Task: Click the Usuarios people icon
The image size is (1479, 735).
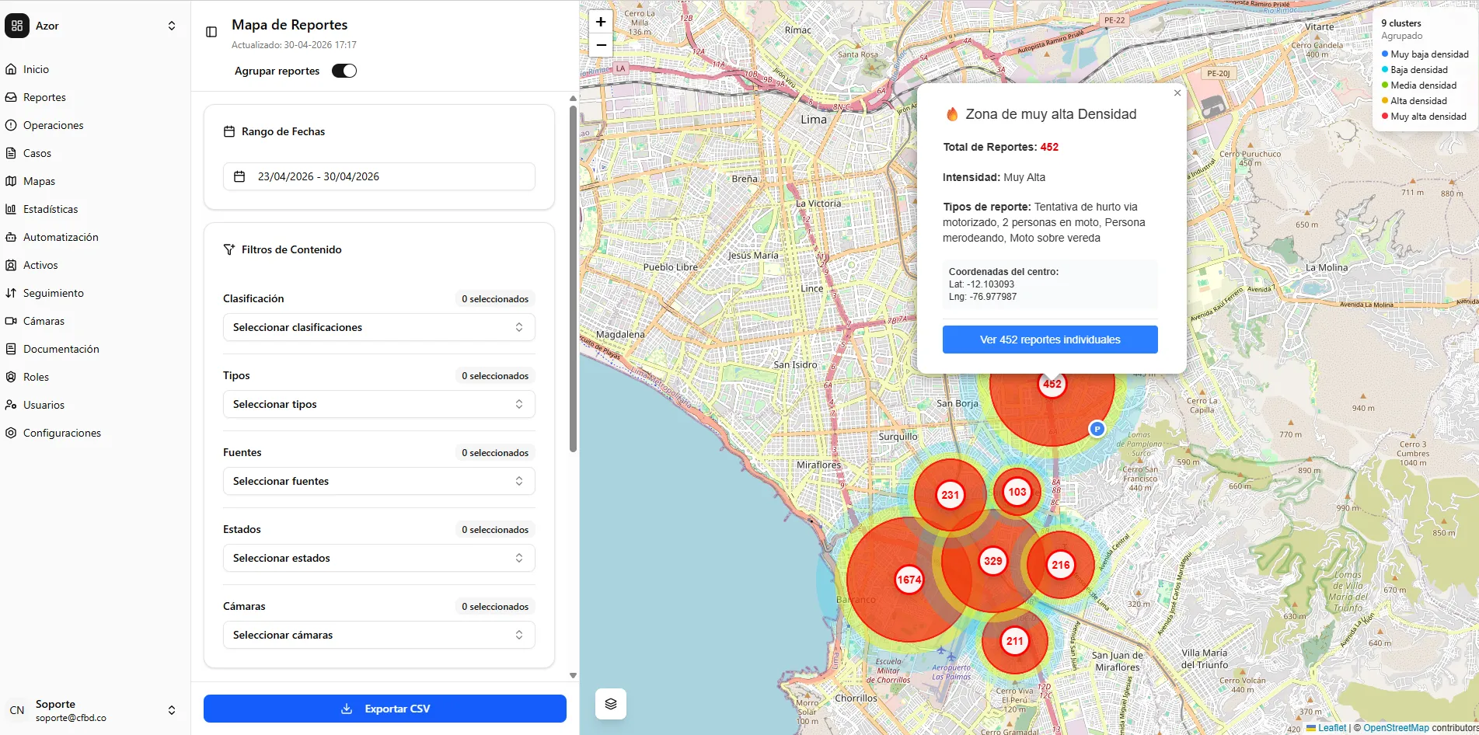Action: click(x=11, y=405)
